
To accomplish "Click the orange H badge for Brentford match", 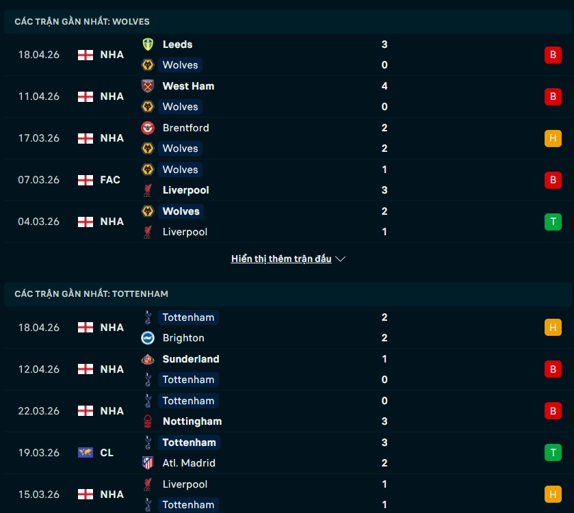I will pos(553,138).
